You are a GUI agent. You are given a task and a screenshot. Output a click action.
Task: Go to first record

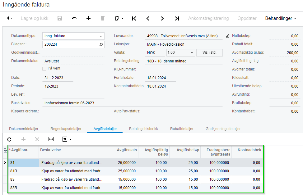click(134, 18)
